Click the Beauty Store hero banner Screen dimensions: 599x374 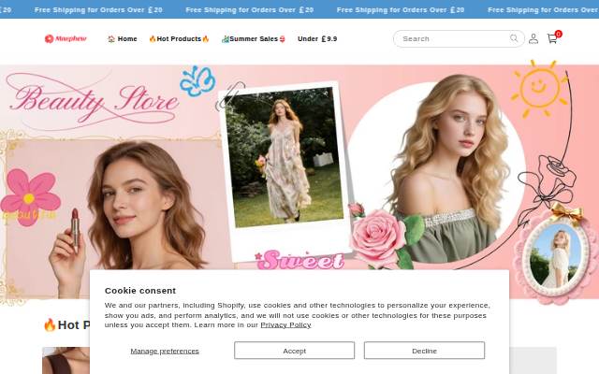click(299, 181)
